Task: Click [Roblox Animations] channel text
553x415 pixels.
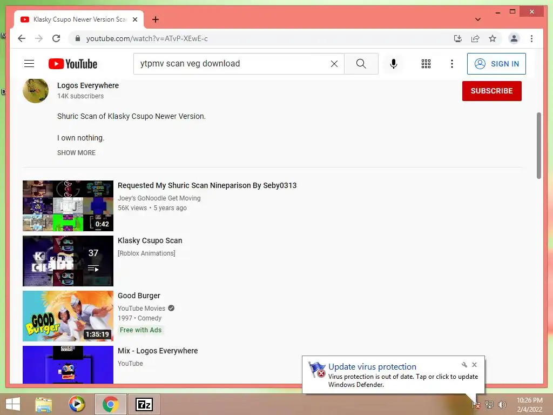Action: 146,253
